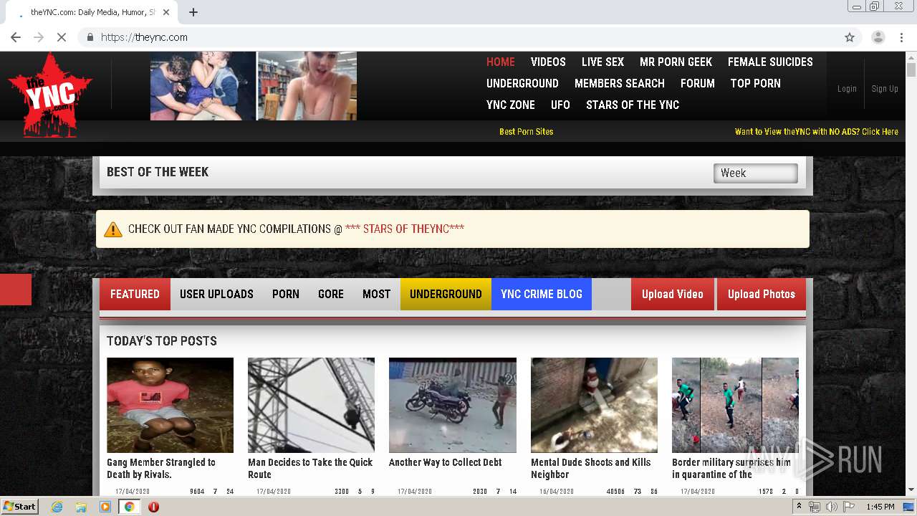This screenshot has height=516, width=917.
Task: Switch to the USER UPLOADS tab
Action: [216, 294]
